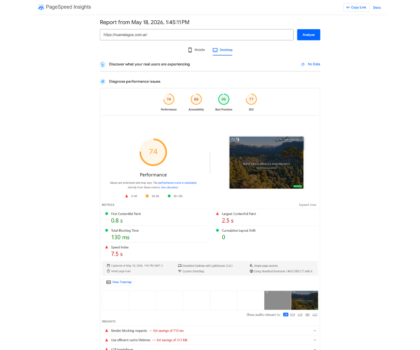Click the Copy Link button
The width and height of the screenshot is (420, 350).
click(356, 7)
